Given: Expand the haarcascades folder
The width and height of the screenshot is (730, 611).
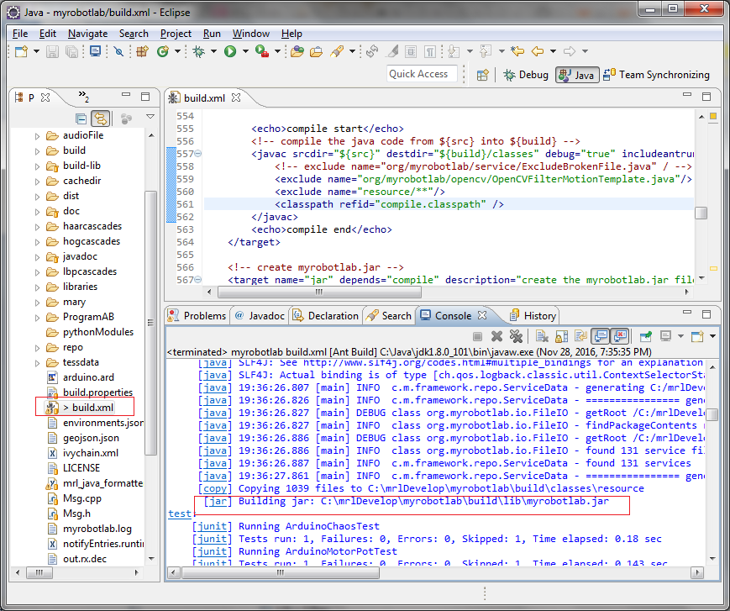Looking at the screenshot, I should (x=37, y=227).
